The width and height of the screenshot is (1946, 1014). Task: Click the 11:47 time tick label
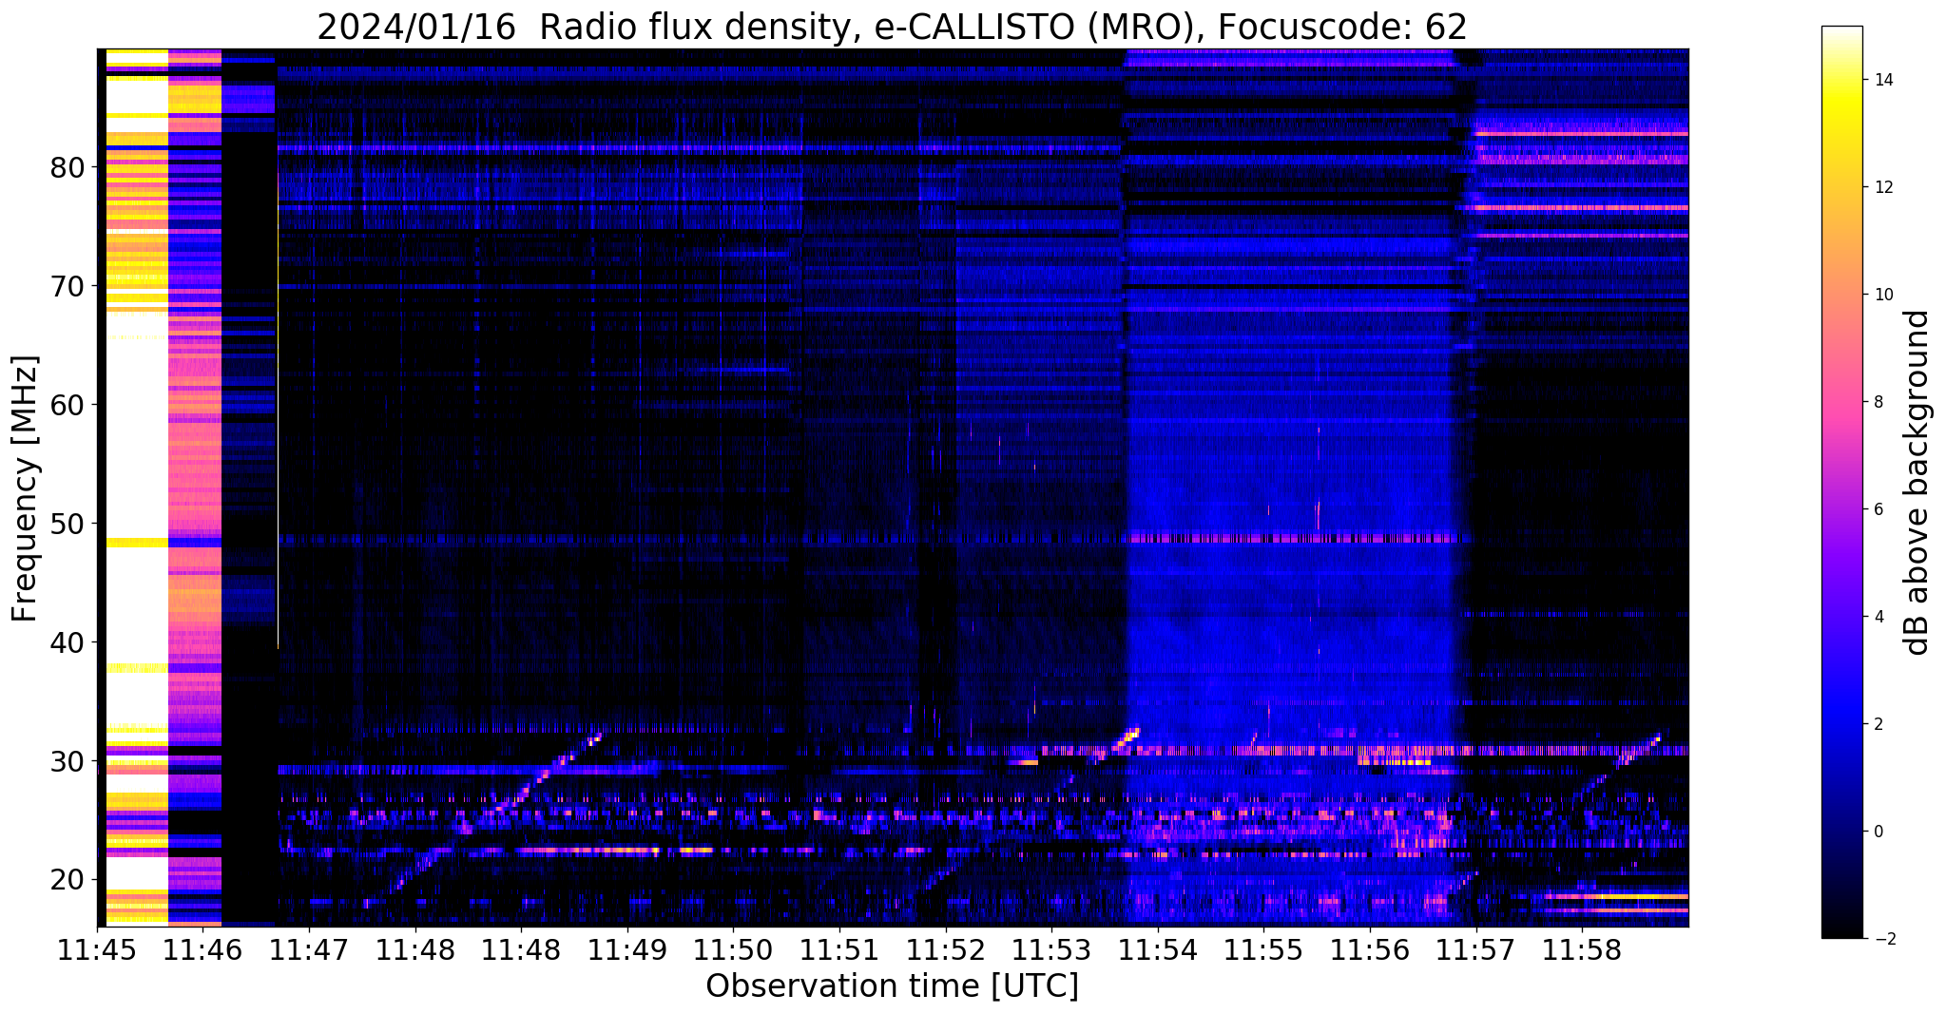[x=309, y=950]
